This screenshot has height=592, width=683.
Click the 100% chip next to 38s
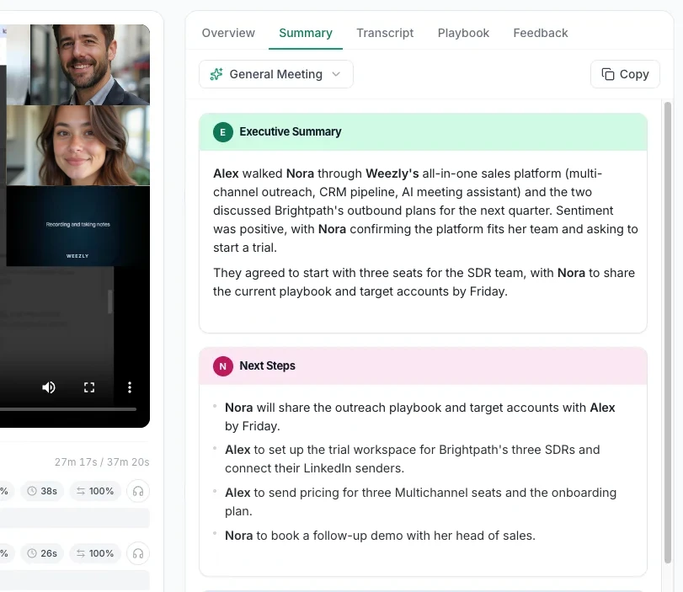(95, 492)
